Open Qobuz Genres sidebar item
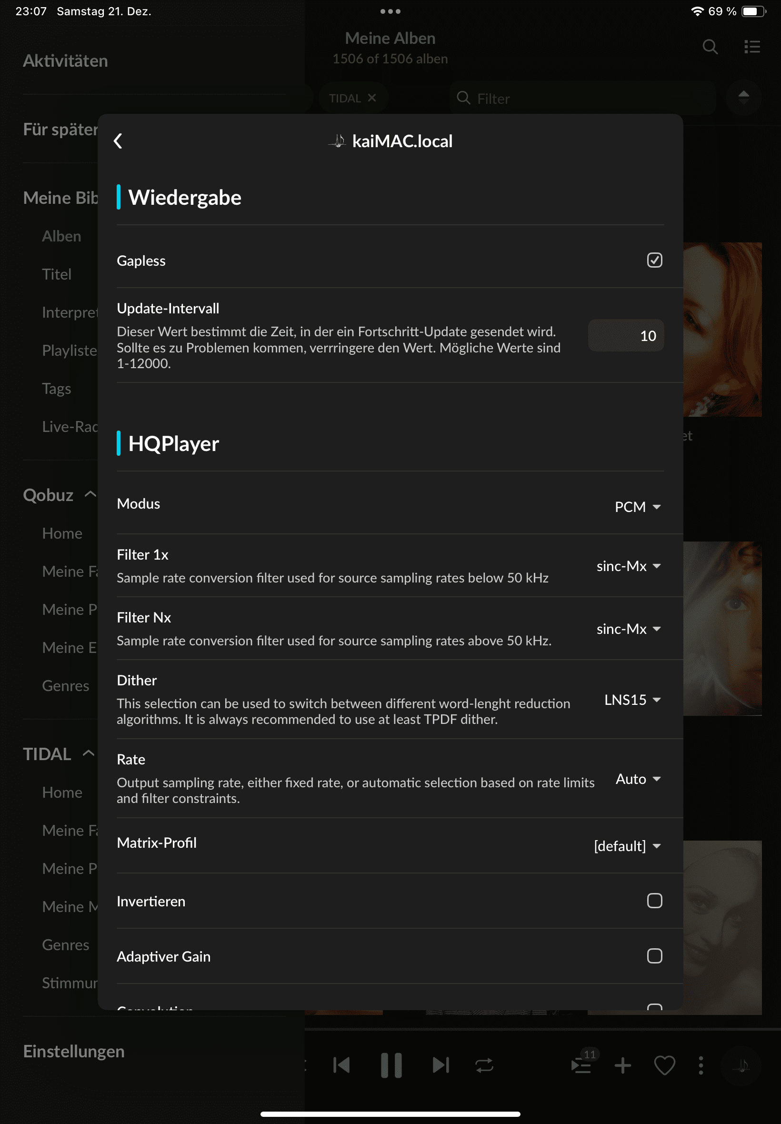 point(66,685)
